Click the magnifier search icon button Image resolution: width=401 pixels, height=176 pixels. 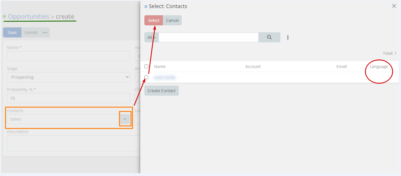[x=269, y=37]
